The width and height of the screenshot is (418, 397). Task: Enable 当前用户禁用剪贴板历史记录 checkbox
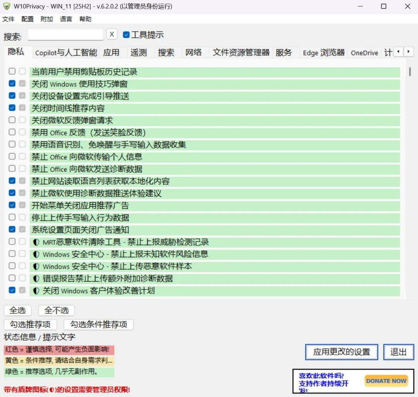click(x=12, y=71)
